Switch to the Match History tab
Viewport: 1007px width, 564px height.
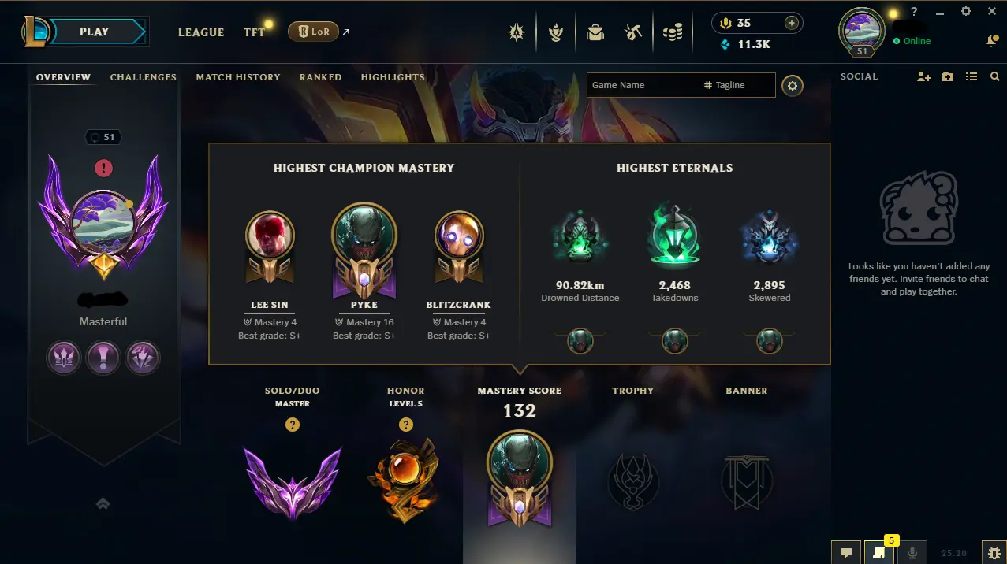coord(238,77)
